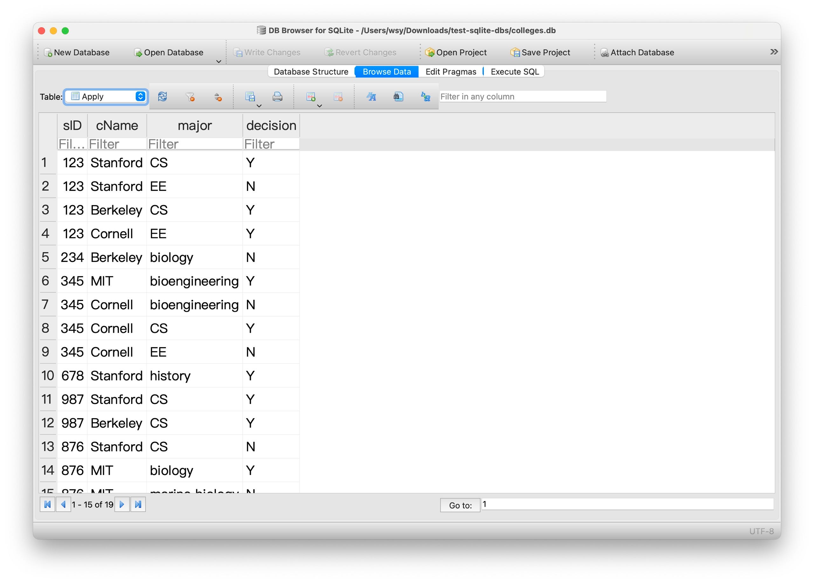This screenshot has width=814, height=583.
Task: Click the 'Berkeley' cell in row 3
Action: tap(117, 210)
